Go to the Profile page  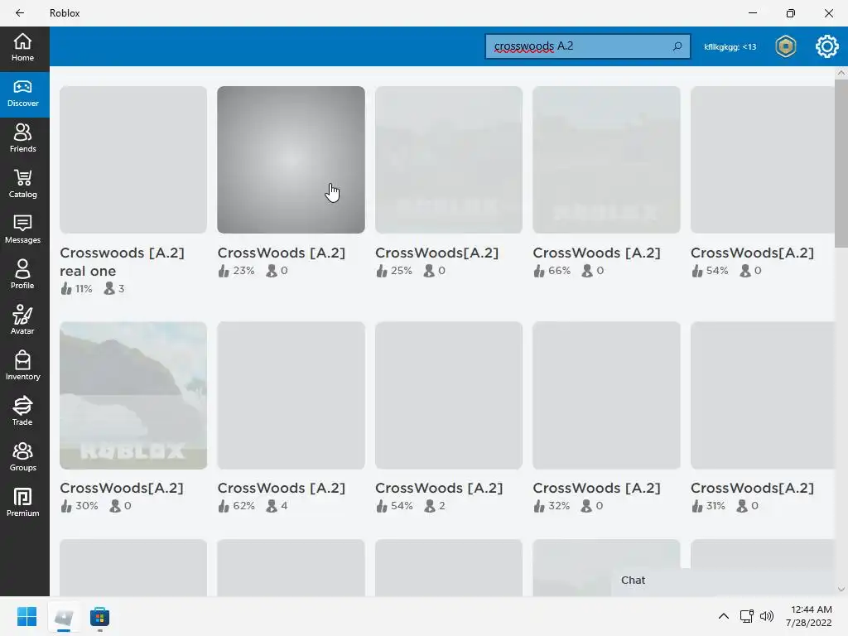(x=24, y=276)
